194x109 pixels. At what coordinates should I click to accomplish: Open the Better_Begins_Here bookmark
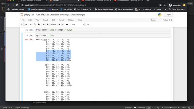pyautogui.click(x=104, y=9)
